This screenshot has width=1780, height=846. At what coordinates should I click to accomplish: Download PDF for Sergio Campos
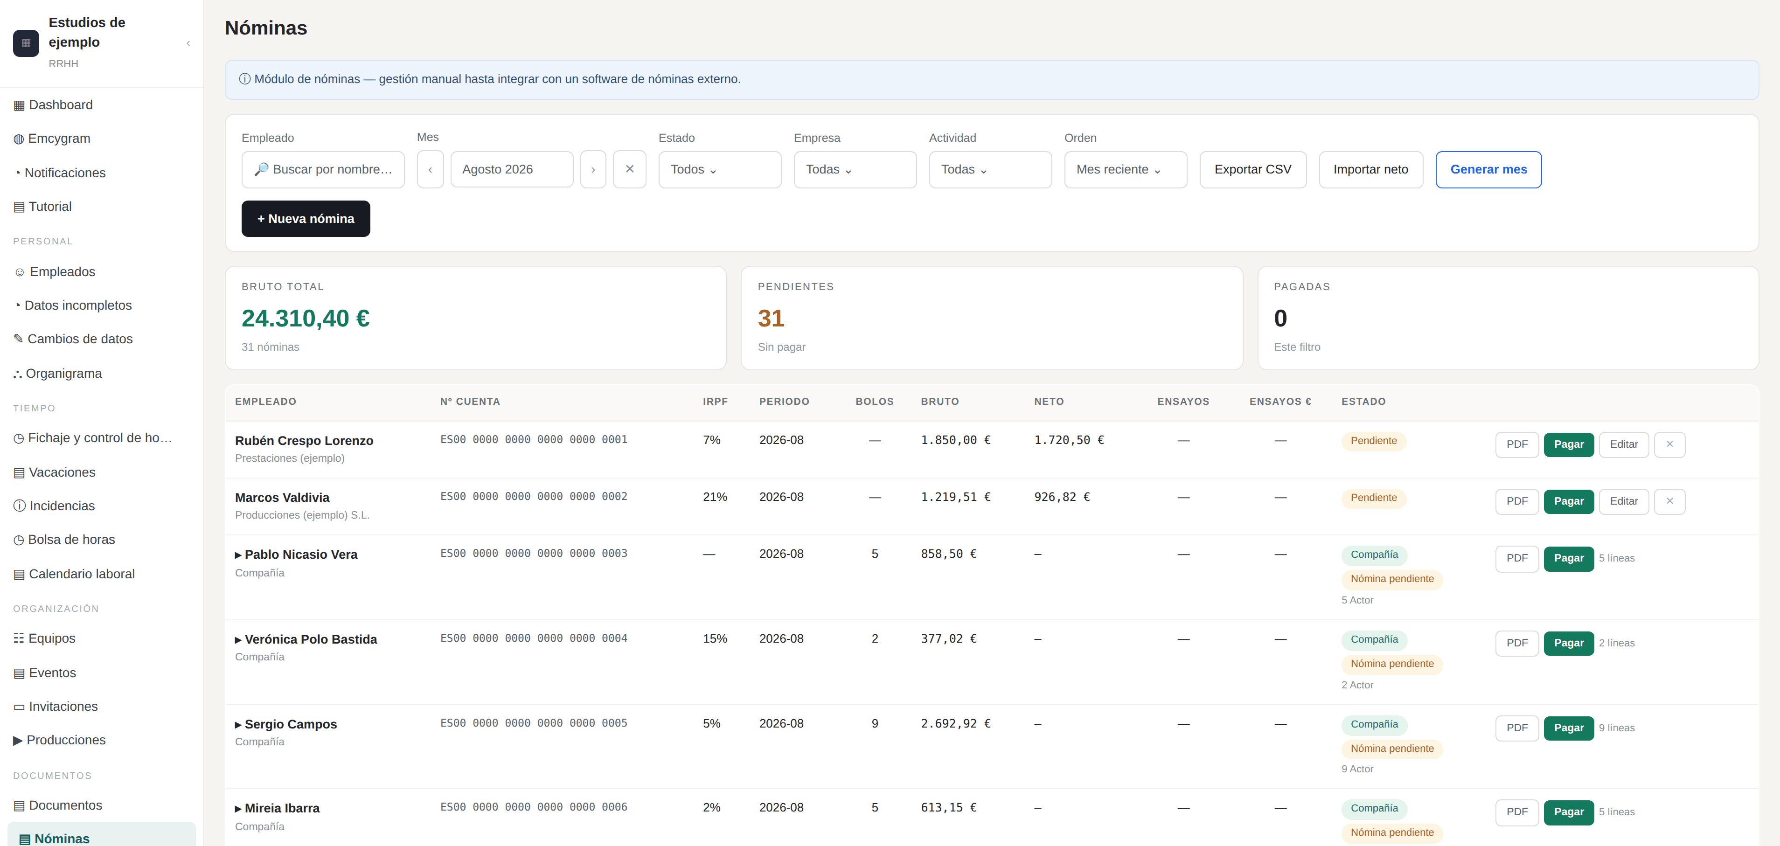[x=1517, y=728]
